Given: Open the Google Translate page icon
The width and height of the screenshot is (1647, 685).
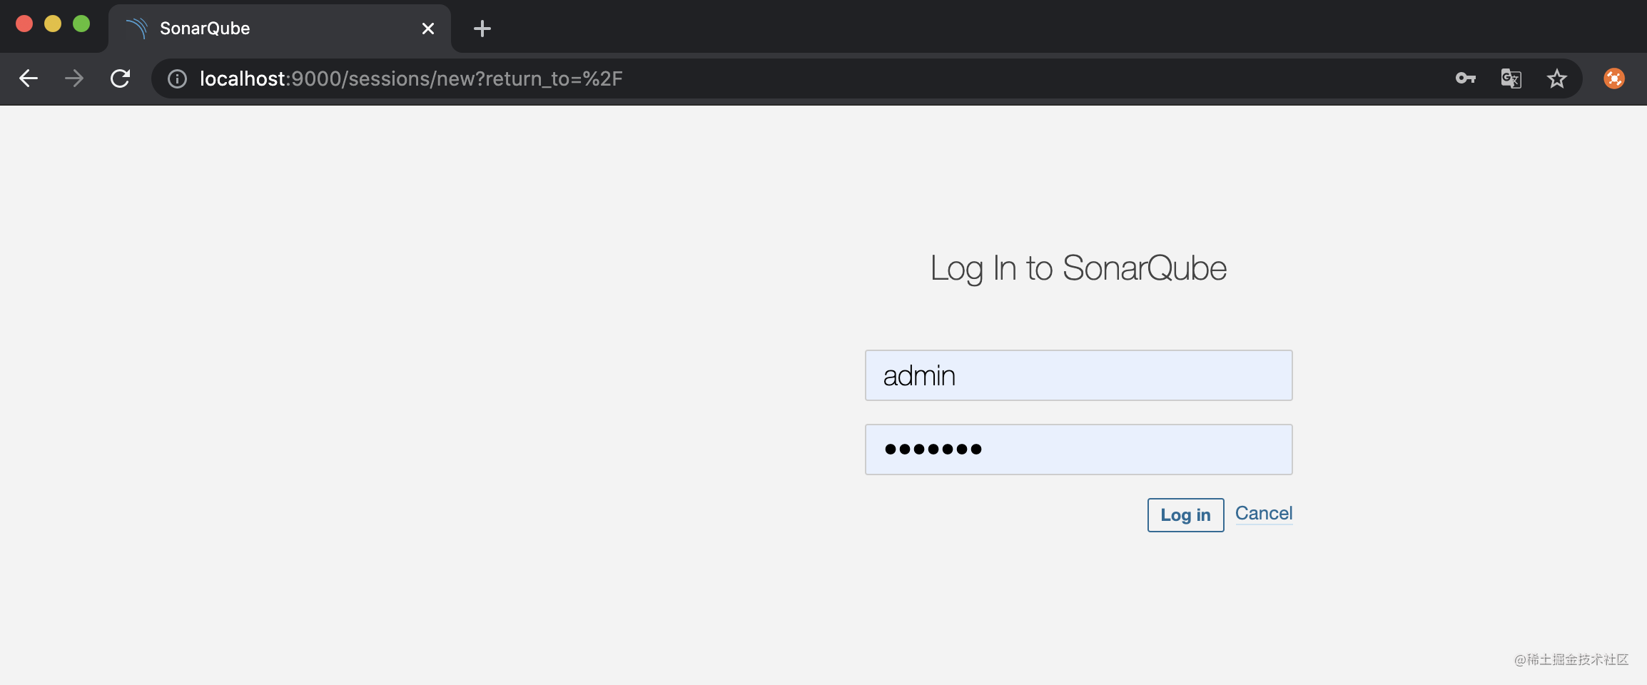Looking at the screenshot, I should (1511, 78).
